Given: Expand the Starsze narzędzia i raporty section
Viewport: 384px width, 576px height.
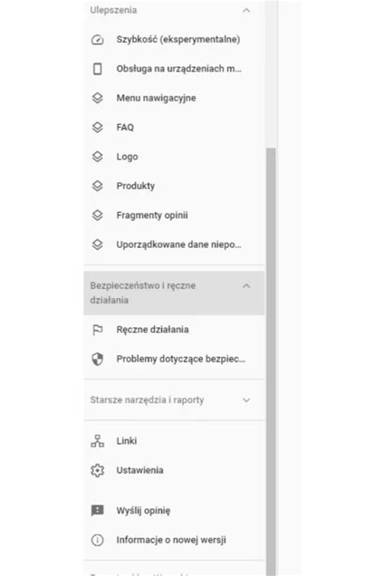Looking at the screenshot, I should [x=174, y=399].
